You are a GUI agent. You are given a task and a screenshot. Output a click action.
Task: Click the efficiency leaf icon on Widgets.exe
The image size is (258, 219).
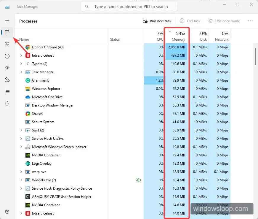[x=138, y=180]
